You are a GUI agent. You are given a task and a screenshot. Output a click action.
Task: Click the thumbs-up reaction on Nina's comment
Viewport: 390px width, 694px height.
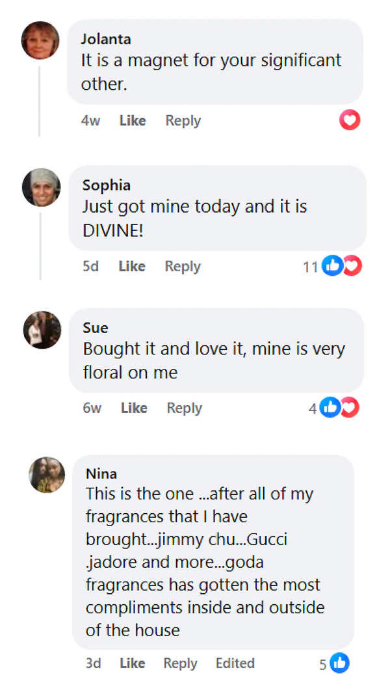(x=339, y=663)
